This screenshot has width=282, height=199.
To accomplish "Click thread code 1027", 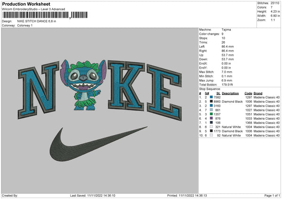I will tap(249, 110).
